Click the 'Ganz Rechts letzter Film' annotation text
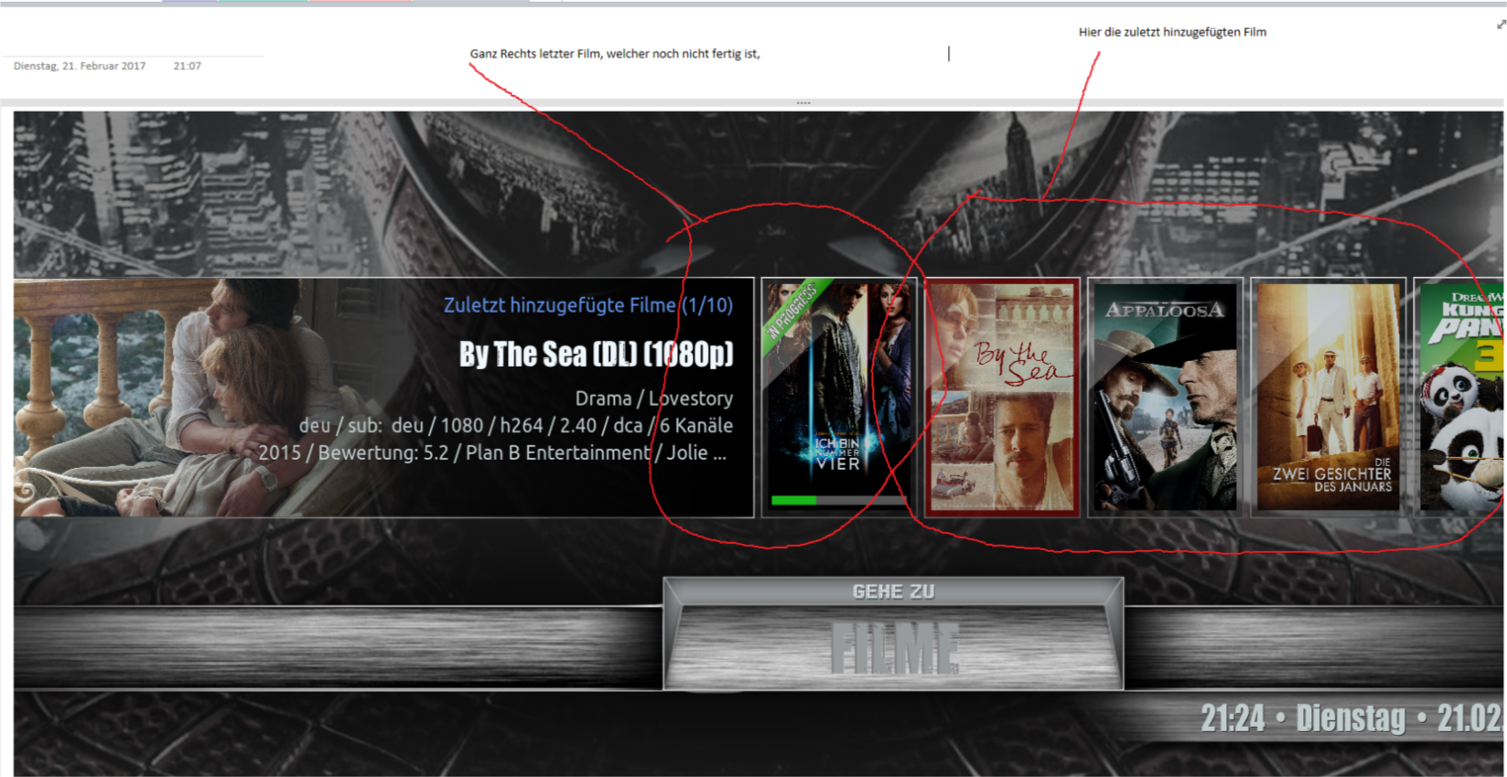The image size is (1507, 777). tap(615, 54)
